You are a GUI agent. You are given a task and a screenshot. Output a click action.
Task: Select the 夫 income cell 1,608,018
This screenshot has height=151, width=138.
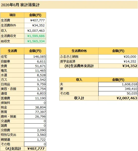pyautogui.click(x=118, y=84)
